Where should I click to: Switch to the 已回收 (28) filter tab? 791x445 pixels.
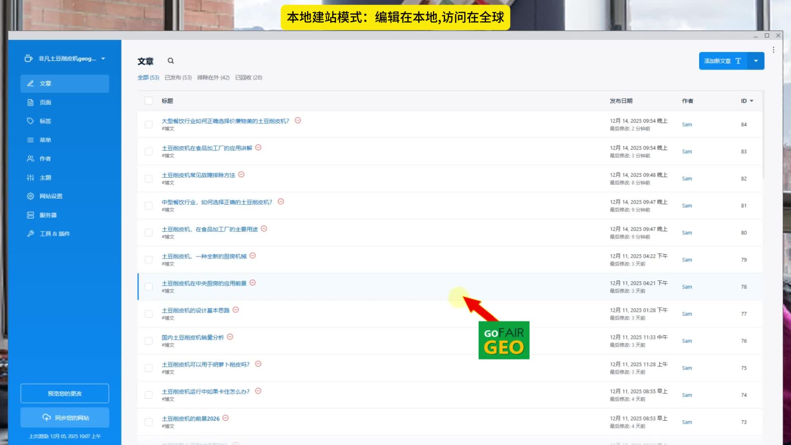click(x=248, y=77)
